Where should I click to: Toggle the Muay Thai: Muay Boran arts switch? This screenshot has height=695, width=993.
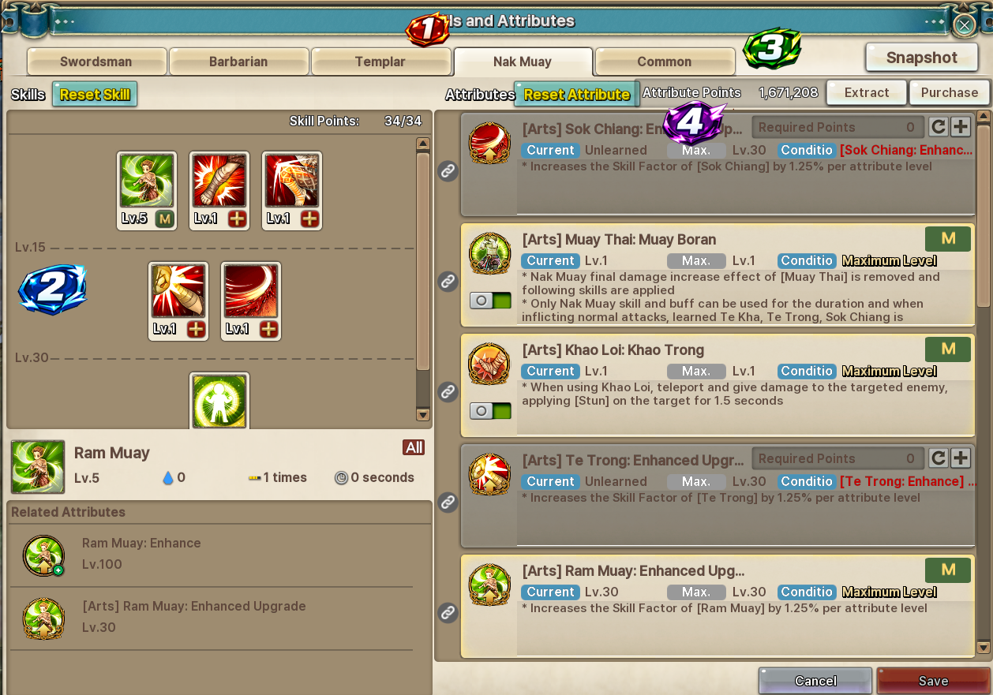pyautogui.click(x=490, y=301)
